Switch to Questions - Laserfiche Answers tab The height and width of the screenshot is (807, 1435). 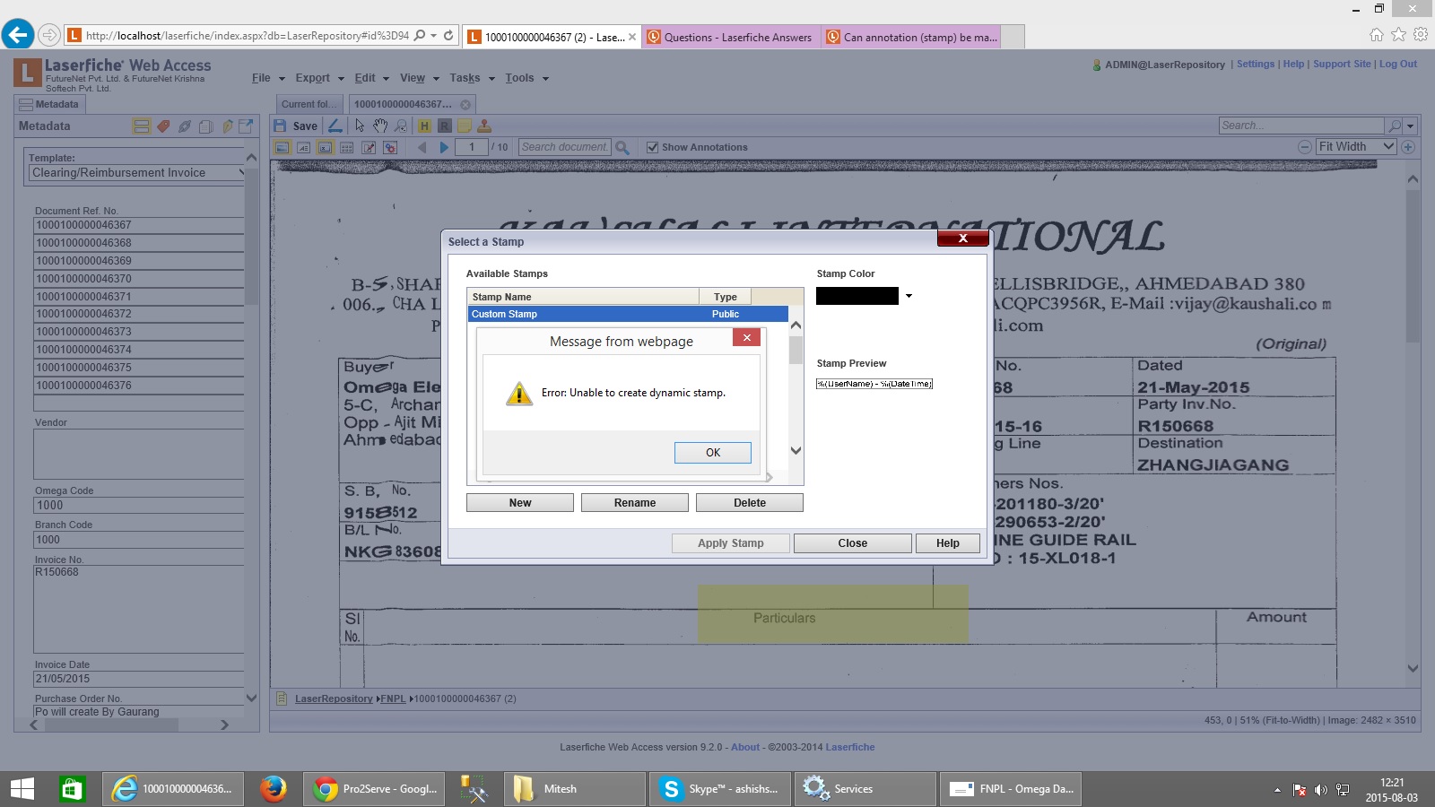point(731,37)
